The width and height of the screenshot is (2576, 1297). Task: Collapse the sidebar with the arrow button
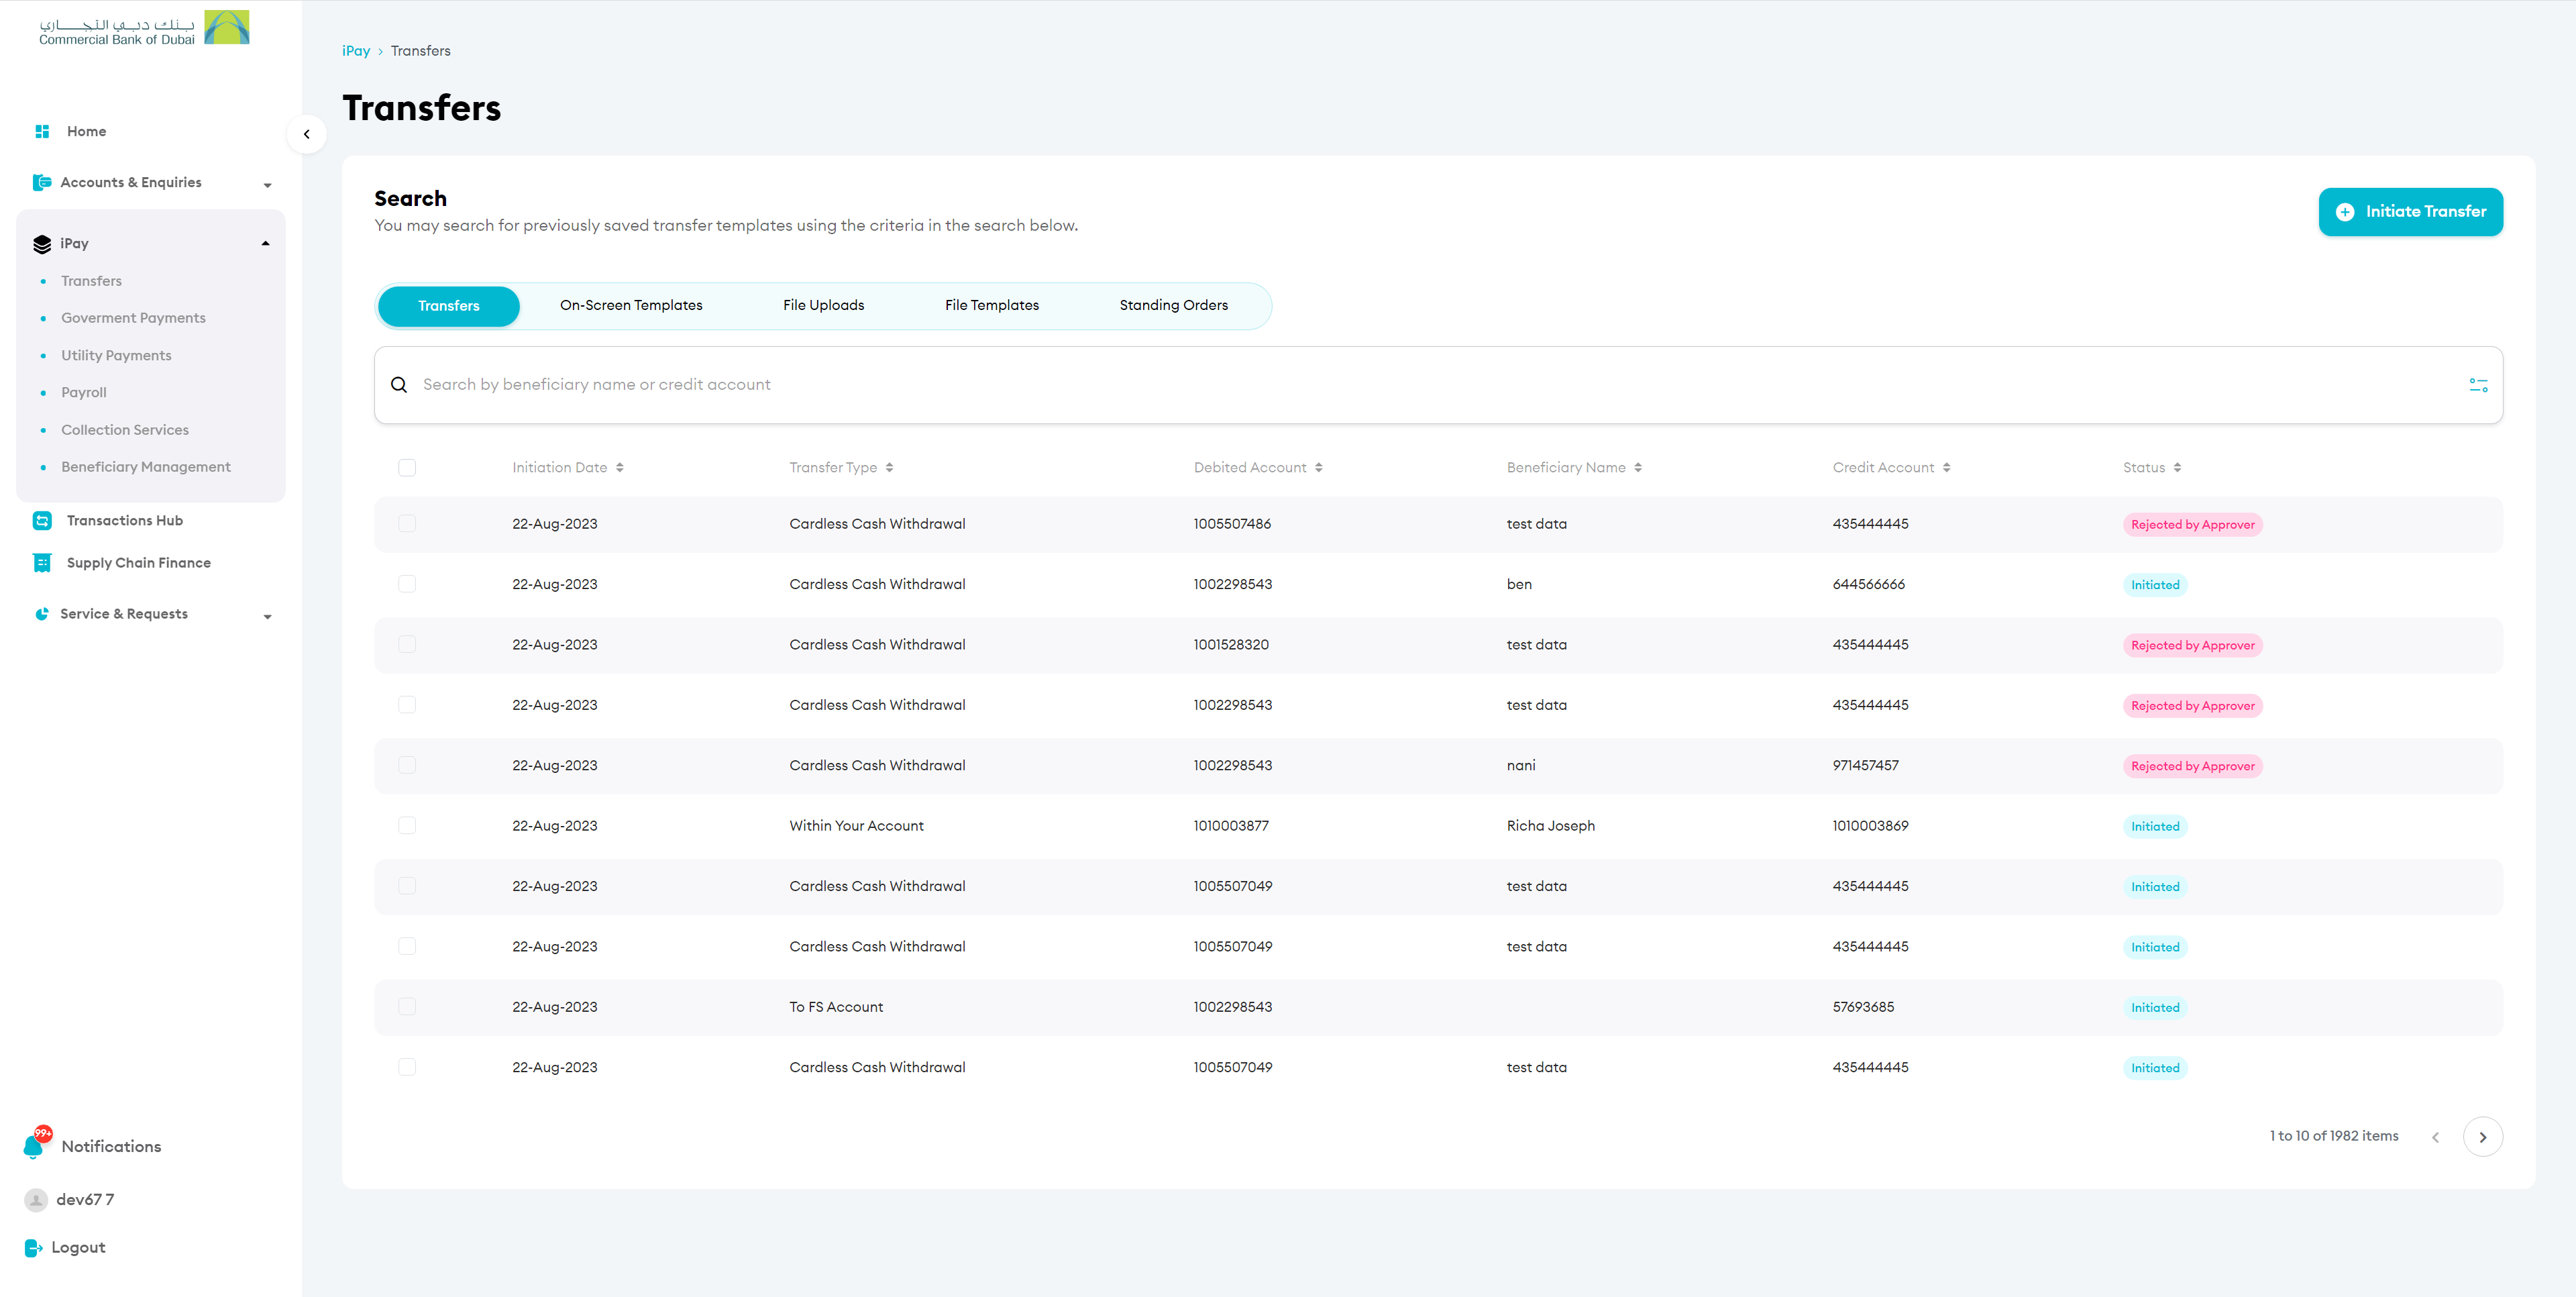[x=307, y=134]
